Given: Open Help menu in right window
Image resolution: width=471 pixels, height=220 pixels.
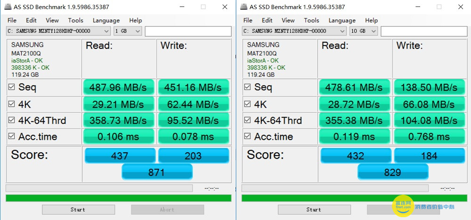Looking at the screenshot, I should pos(371,20).
